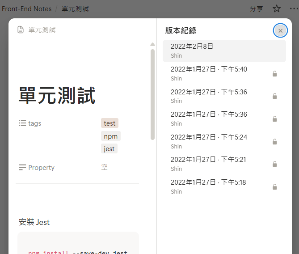Click the large 單元測試 page title
Image resolution: width=299 pixels, height=254 pixels.
coord(57,95)
